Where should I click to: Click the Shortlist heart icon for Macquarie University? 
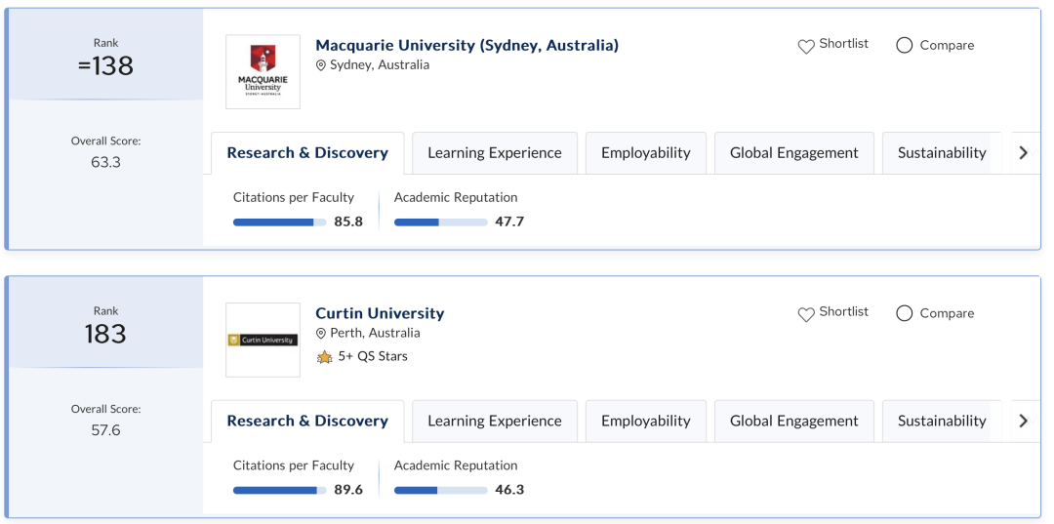[x=806, y=47]
